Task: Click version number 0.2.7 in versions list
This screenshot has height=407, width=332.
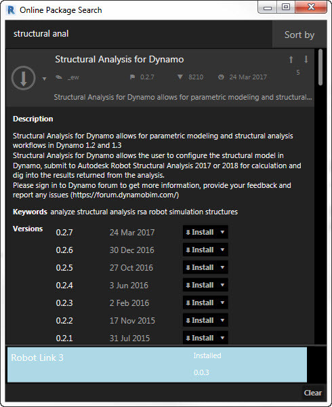Action: 64,232
